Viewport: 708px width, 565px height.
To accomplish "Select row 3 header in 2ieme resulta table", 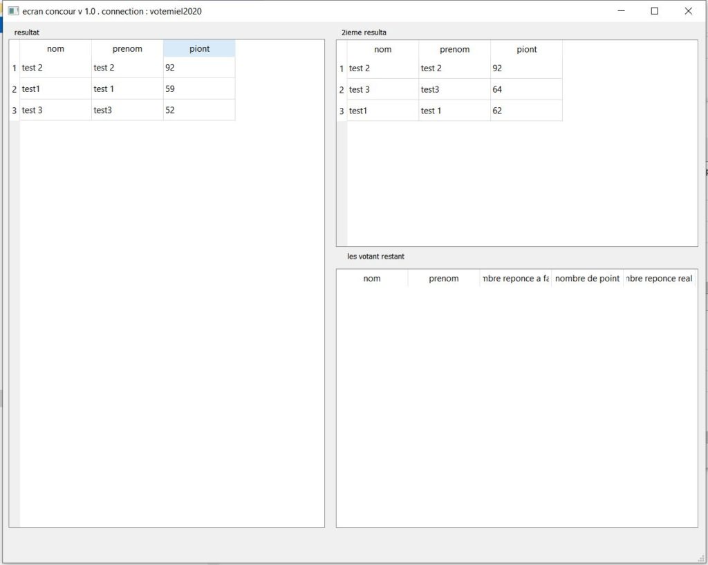I will [x=341, y=111].
